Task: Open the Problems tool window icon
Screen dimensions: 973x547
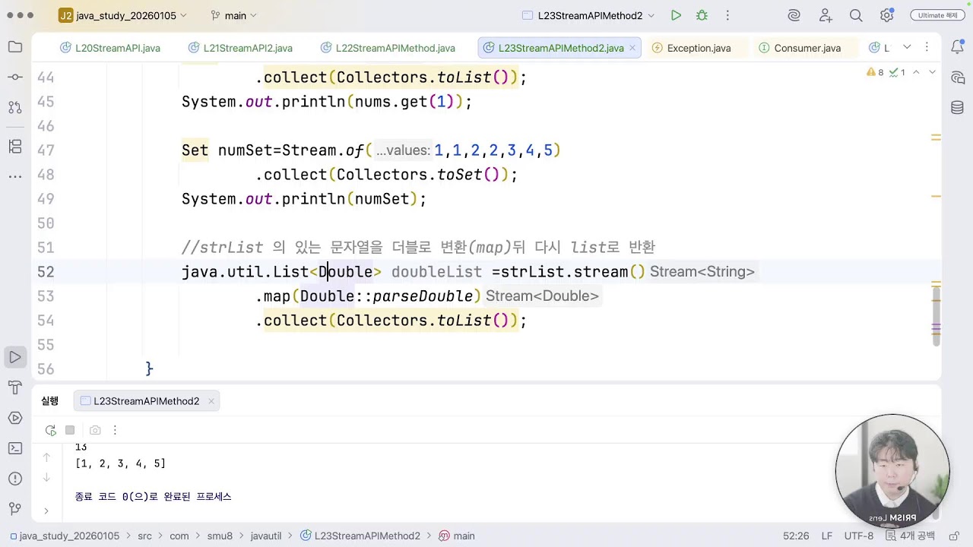Action: 15,479
